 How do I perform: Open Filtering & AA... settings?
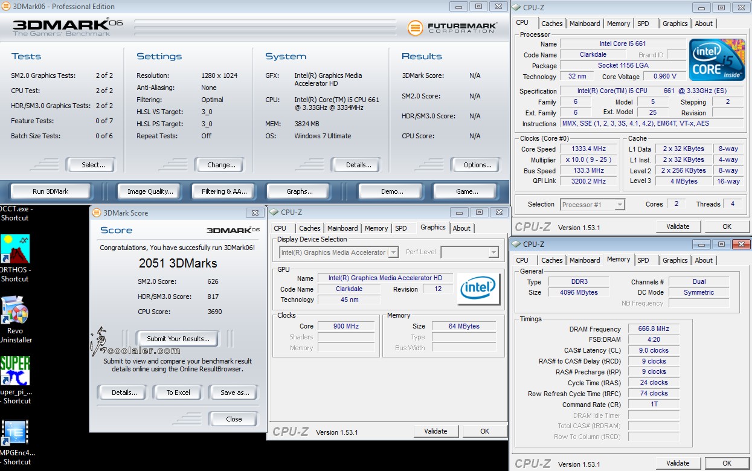coord(224,191)
